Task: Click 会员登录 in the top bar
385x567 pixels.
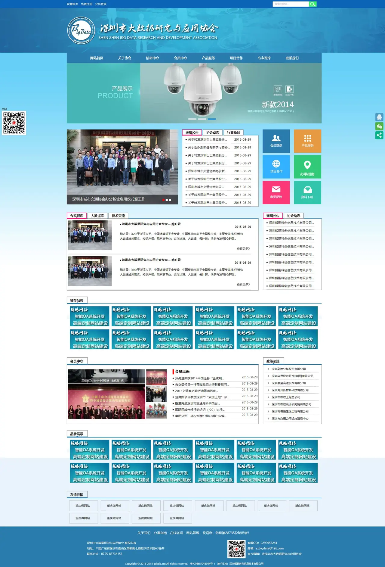Action: click(101, 4)
